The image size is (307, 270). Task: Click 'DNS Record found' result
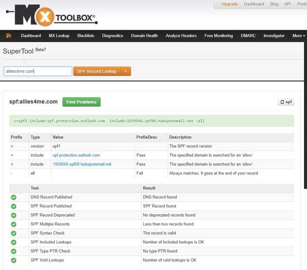(x=160, y=197)
